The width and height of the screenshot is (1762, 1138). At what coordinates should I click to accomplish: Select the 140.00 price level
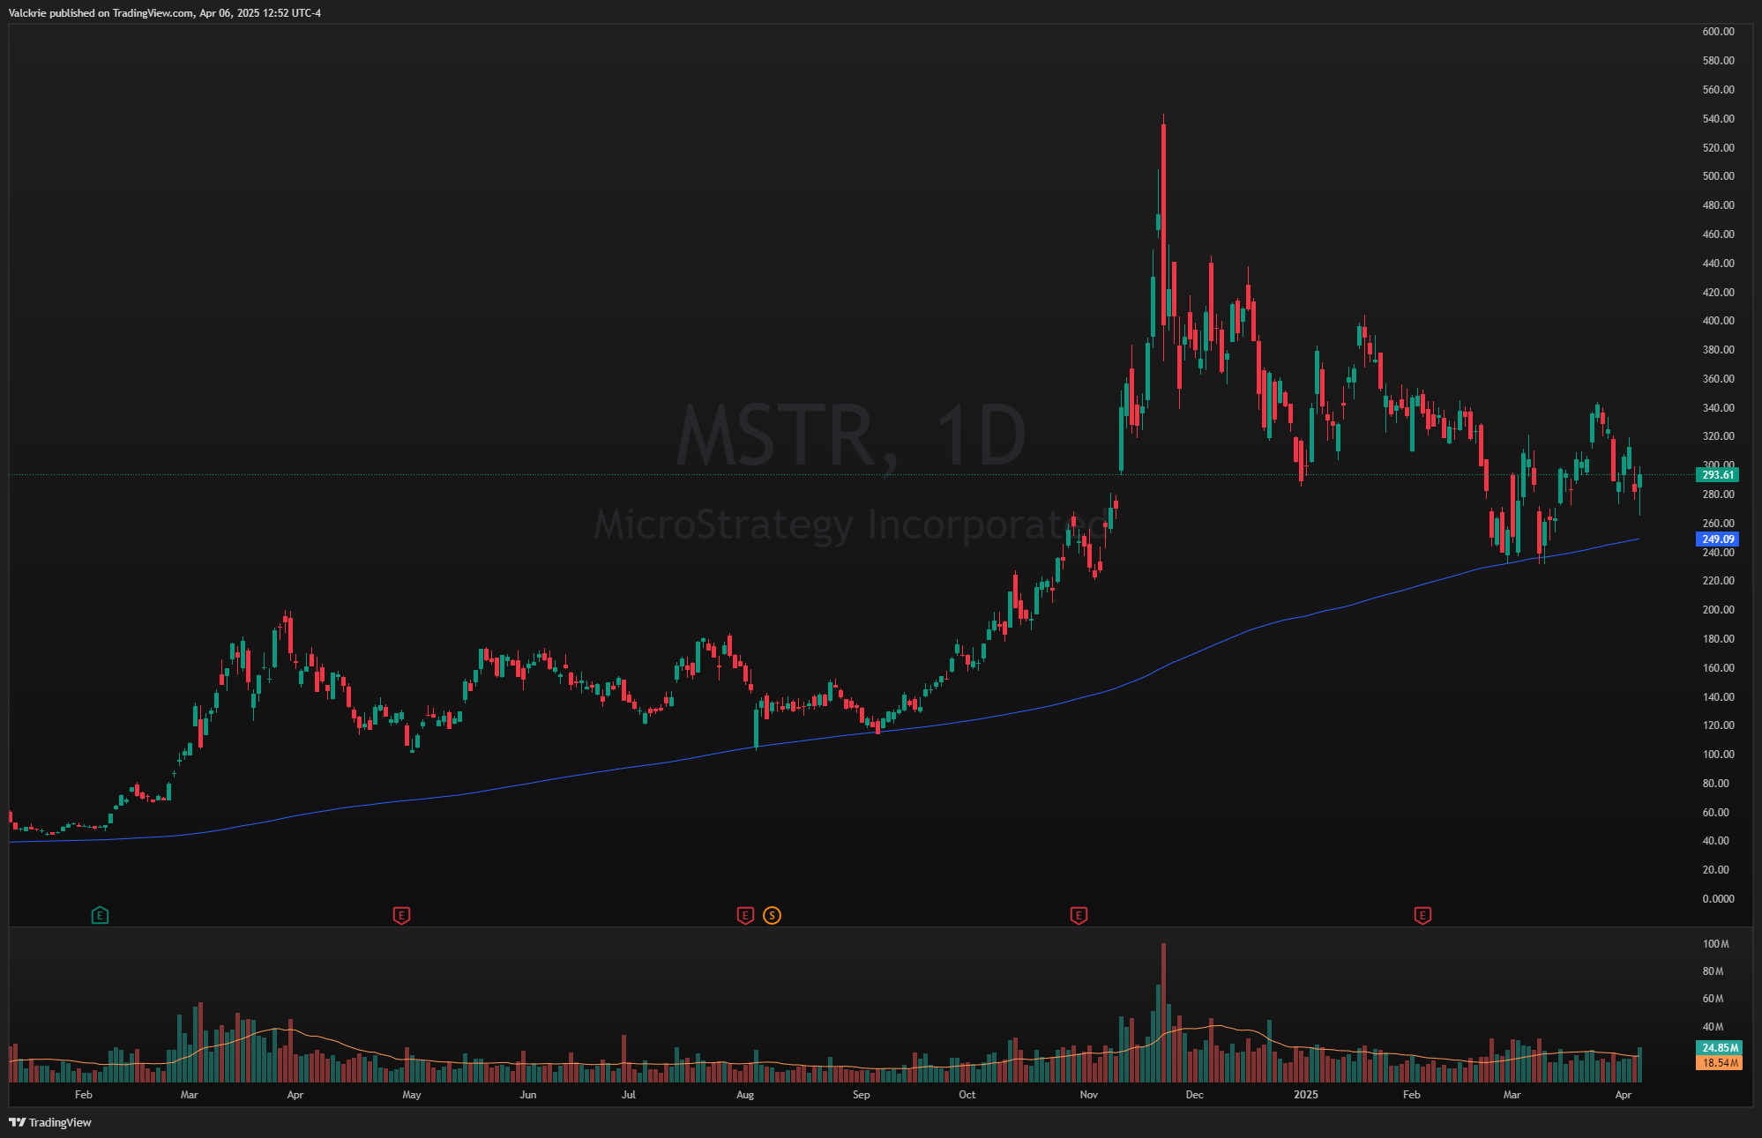1718,697
